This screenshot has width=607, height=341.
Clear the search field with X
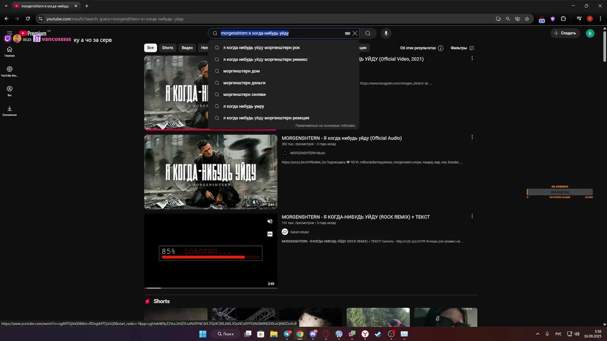click(x=355, y=33)
